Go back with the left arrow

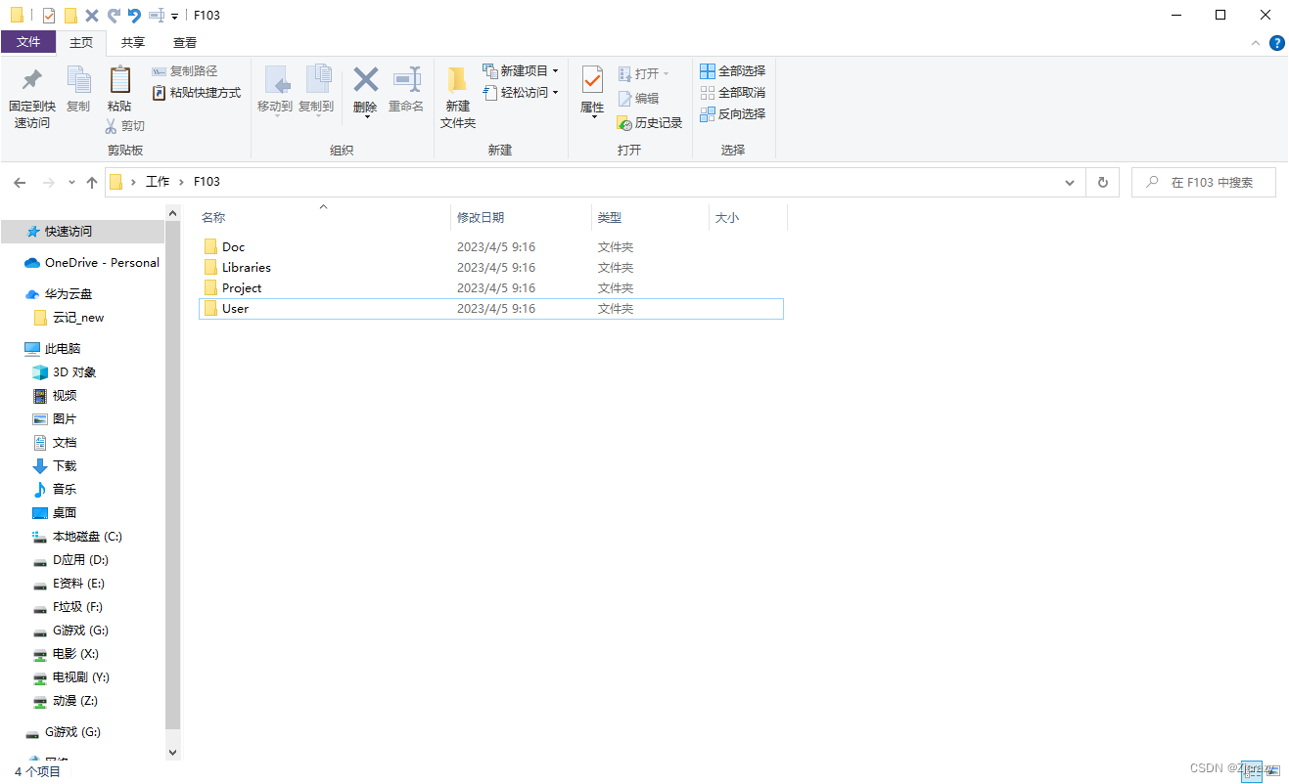tap(20, 183)
